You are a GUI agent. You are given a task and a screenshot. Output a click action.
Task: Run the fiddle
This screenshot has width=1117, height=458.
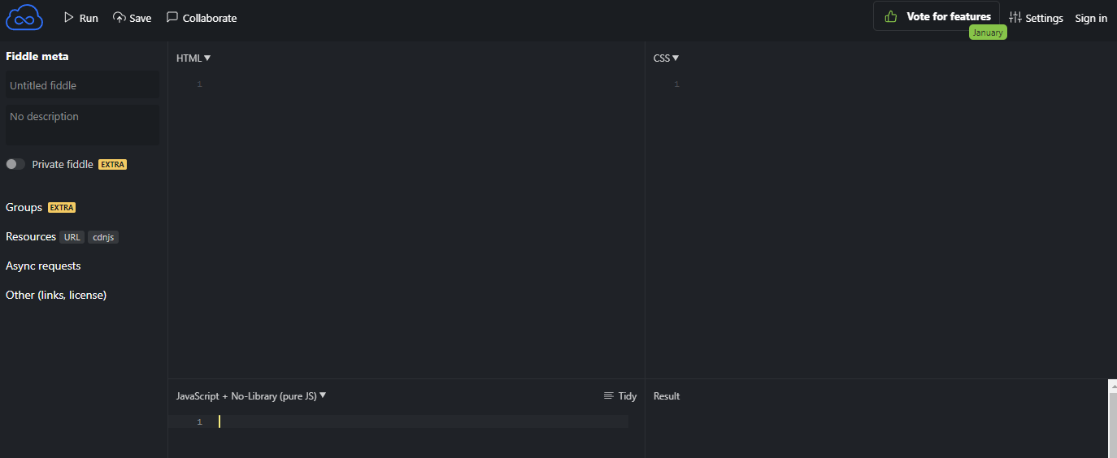[x=80, y=18]
